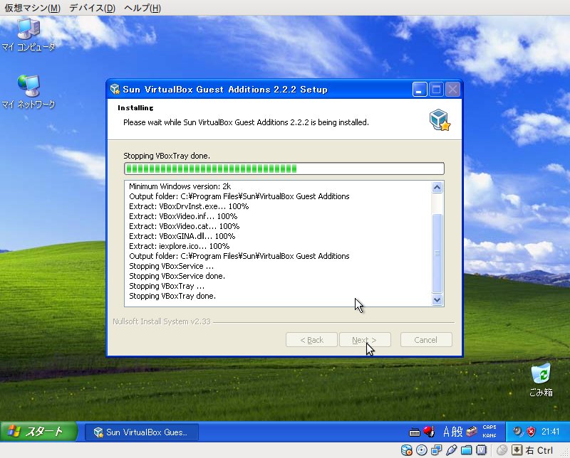Screen dimensions: 570x458
Task: Click the mouse integration status icon
Action: point(502,450)
